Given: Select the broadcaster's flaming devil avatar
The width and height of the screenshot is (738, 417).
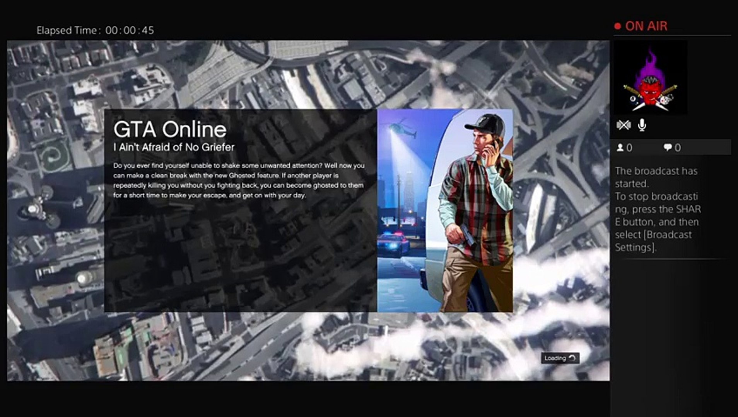Looking at the screenshot, I should pos(651,78).
